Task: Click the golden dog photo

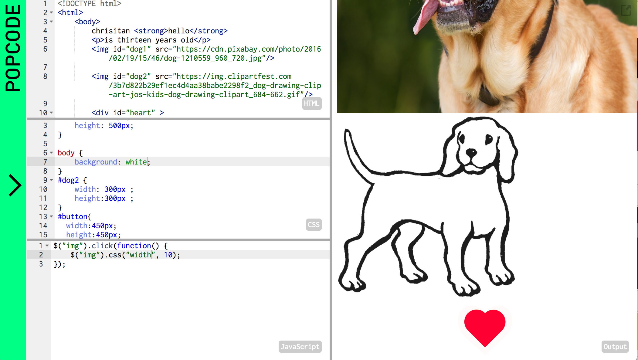Action: tap(486, 56)
